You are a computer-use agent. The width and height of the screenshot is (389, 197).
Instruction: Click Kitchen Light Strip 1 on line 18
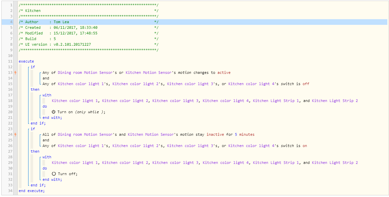pyautogui.click(x=276, y=101)
